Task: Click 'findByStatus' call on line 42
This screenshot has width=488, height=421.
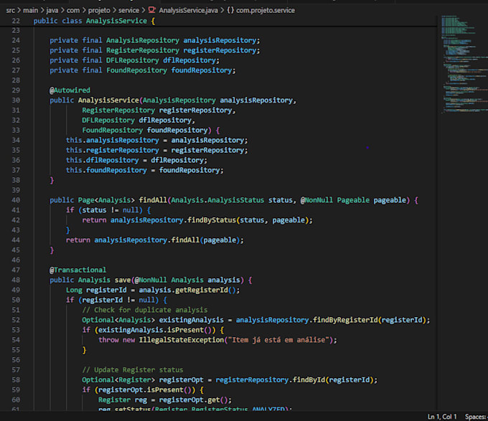Action: click(212, 220)
